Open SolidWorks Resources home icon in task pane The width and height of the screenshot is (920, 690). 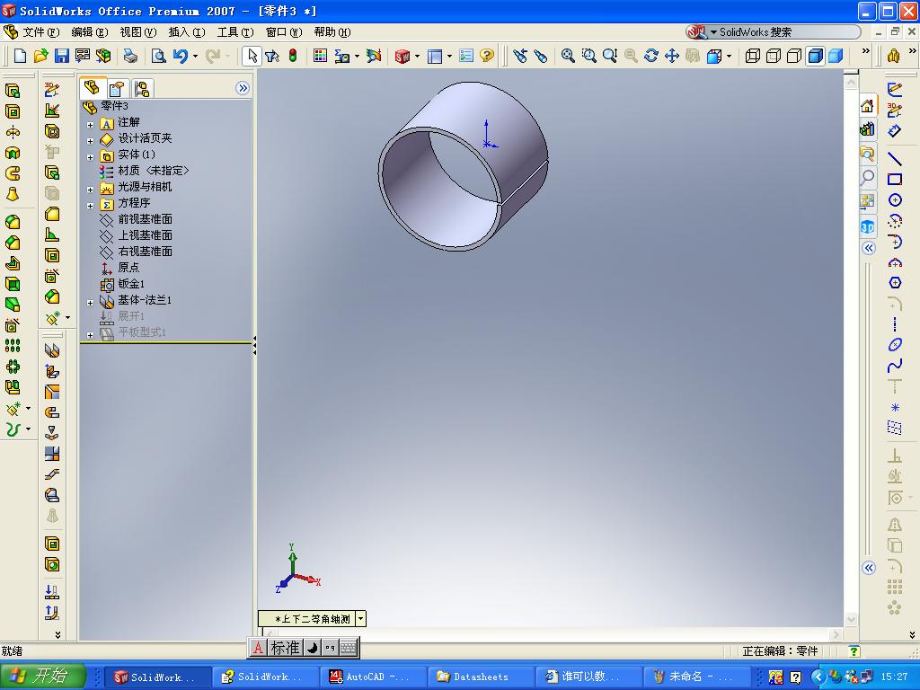(867, 106)
